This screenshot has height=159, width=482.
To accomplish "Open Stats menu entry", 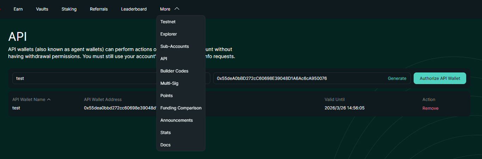I will [x=165, y=133].
